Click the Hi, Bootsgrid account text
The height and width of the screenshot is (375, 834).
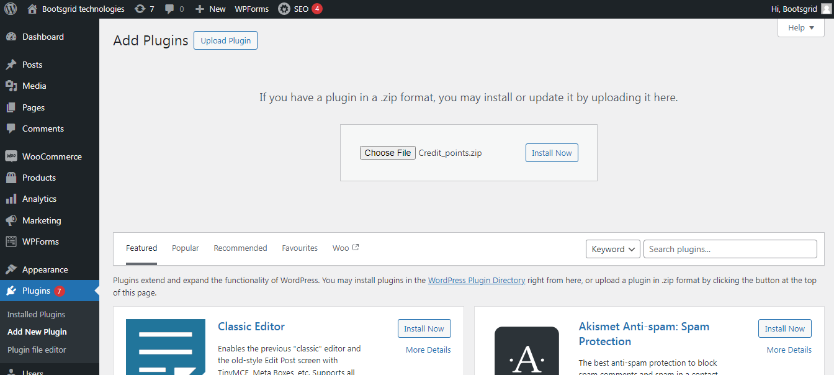click(x=794, y=9)
